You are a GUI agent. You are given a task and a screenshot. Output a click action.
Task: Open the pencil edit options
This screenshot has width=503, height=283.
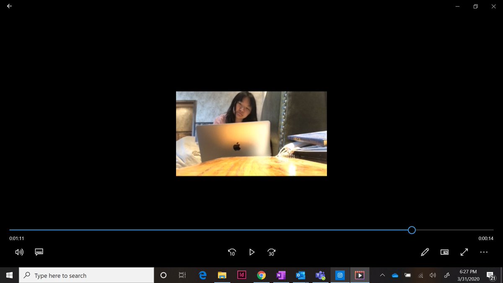click(425, 252)
